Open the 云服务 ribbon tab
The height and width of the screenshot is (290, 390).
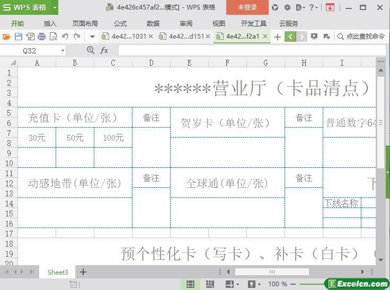point(288,24)
